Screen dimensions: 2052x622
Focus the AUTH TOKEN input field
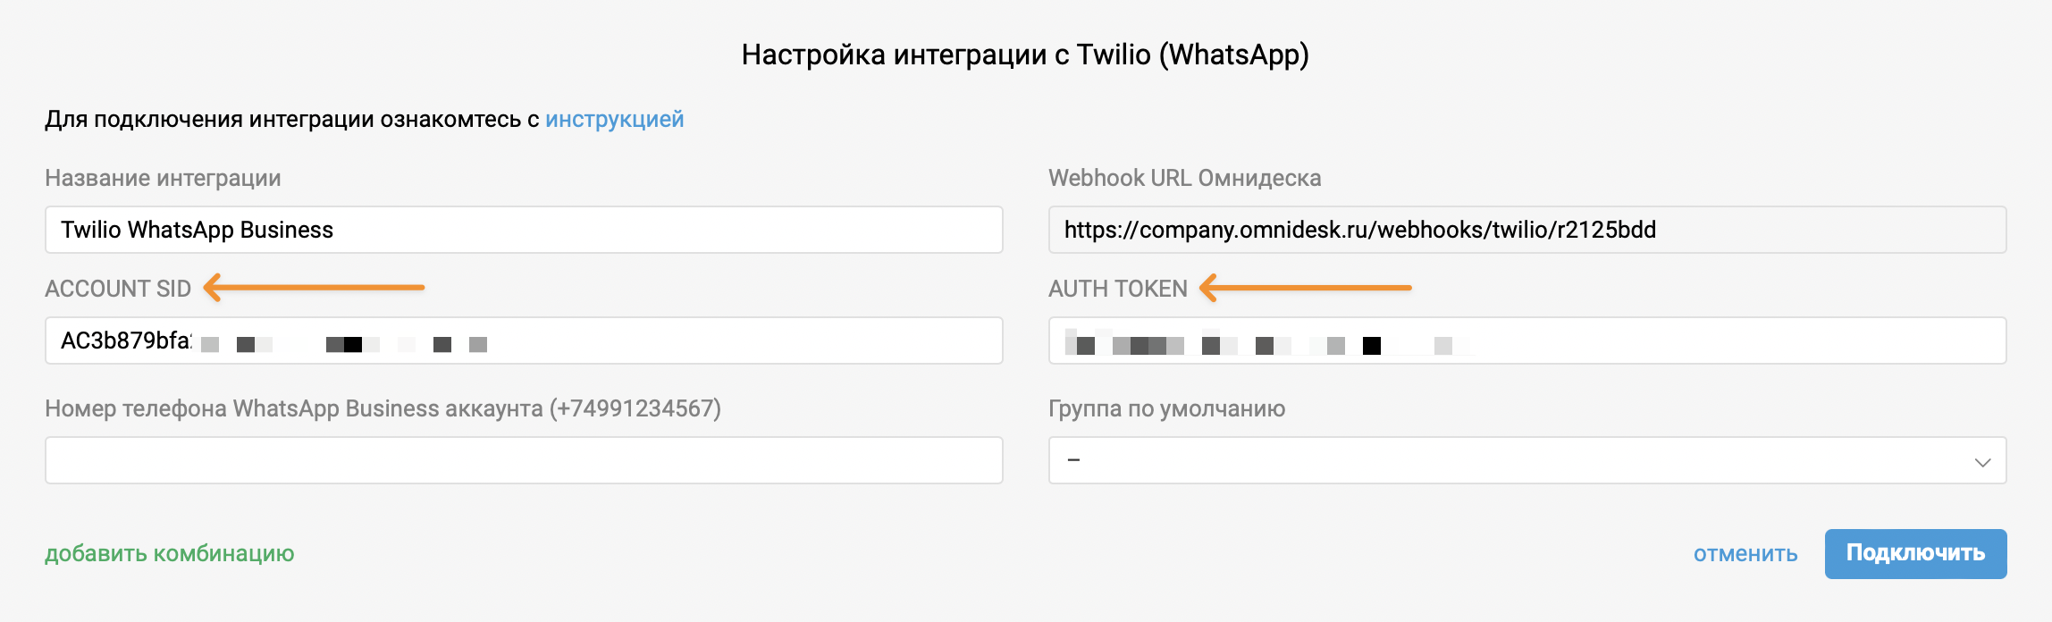pos(1527,340)
